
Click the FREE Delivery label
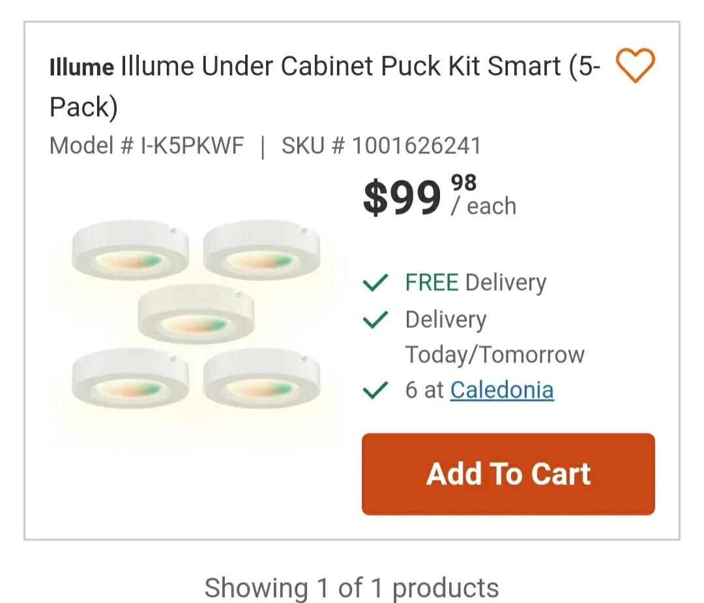pyautogui.click(x=476, y=282)
